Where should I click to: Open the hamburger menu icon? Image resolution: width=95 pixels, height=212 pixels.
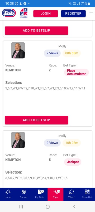click(x=91, y=13)
